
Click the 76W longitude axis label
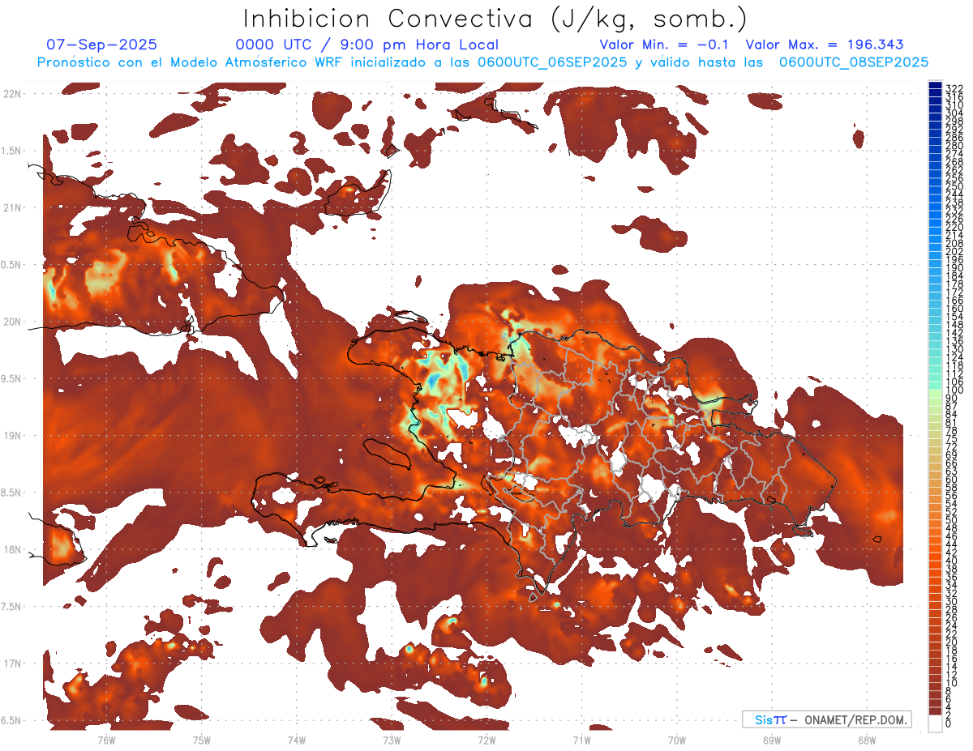[106, 739]
